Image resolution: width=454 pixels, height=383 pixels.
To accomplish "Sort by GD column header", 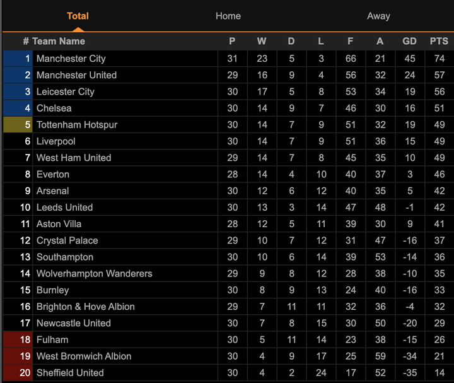I will click(x=409, y=41).
